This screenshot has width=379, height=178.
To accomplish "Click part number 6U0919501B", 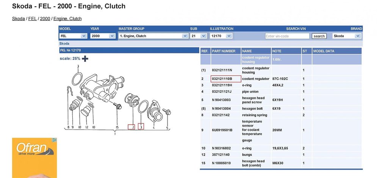I will tap(222, 130).
